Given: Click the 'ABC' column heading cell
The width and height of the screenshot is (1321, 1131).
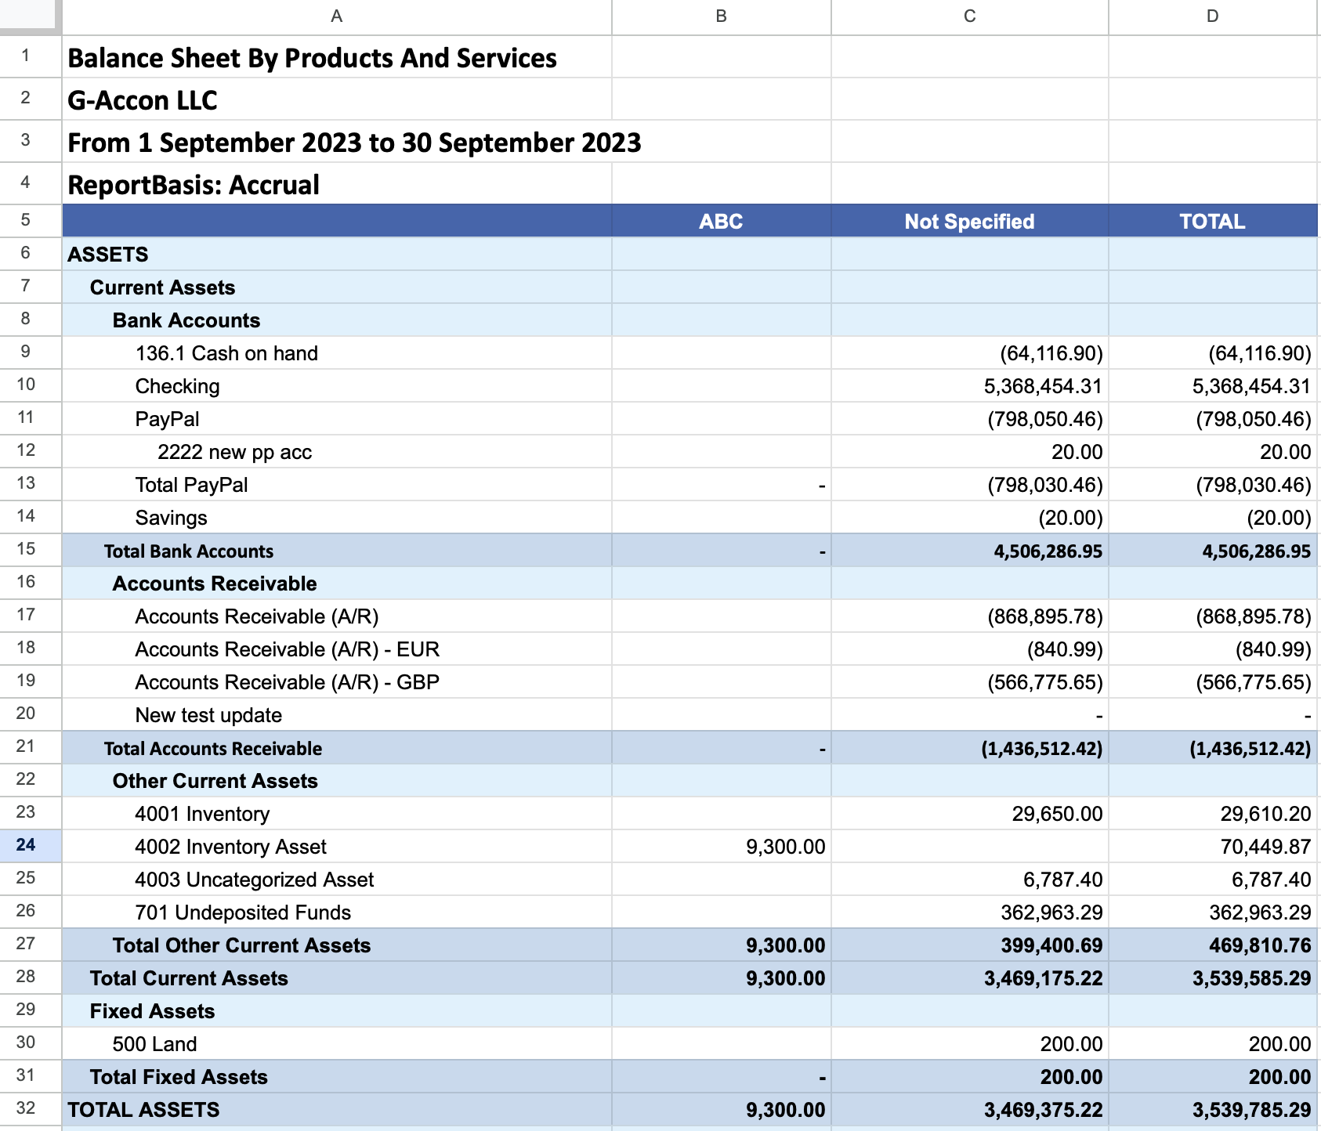Looking at the screenshot, I should coord(721,221).
